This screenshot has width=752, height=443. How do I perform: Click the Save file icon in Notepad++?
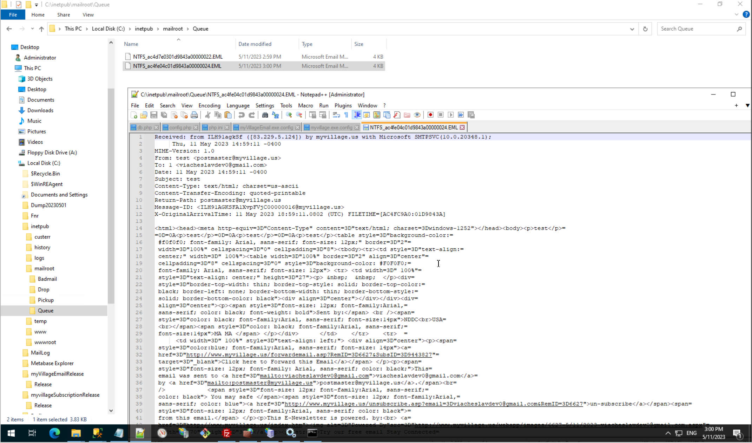(x=154, y=115)
